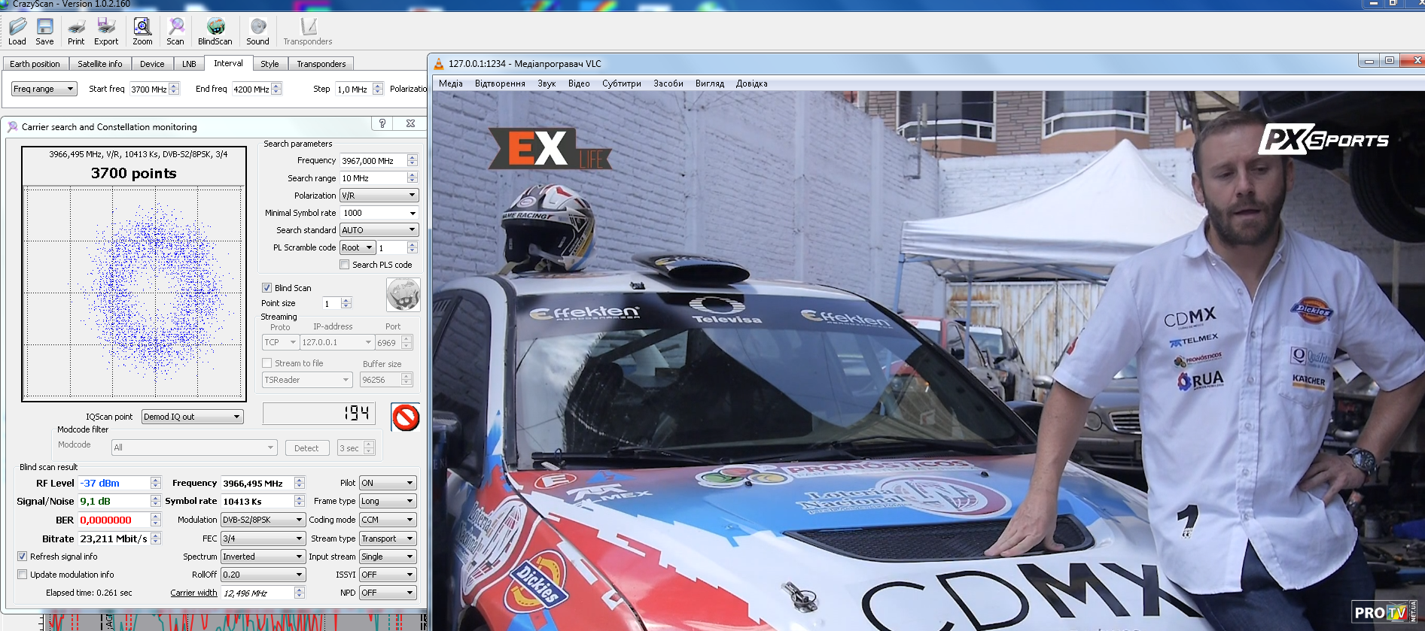The width and height of the screenshot is (1425, 631).
Task: Expand the Search standard AUTO dropdown
Action: pos(379,230)
